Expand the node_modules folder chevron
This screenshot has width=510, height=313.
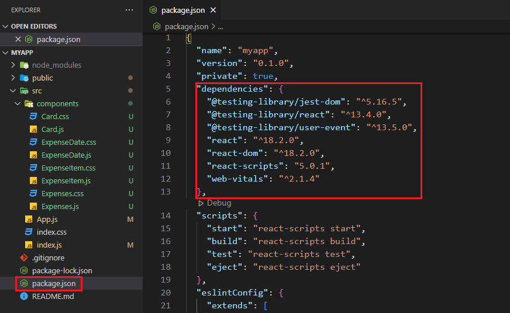[13, 65]
